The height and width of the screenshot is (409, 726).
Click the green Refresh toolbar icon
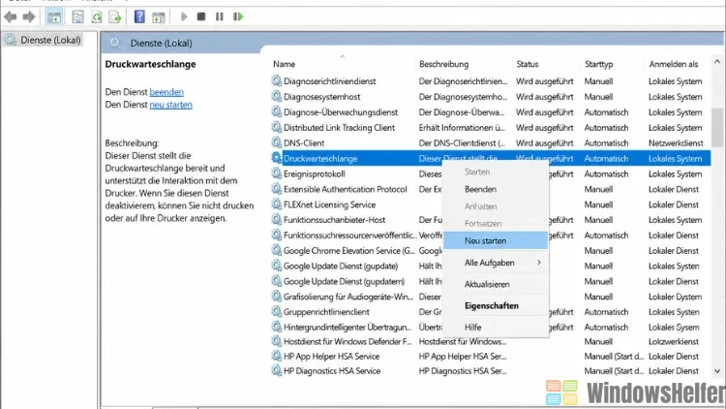coord(96,17)
